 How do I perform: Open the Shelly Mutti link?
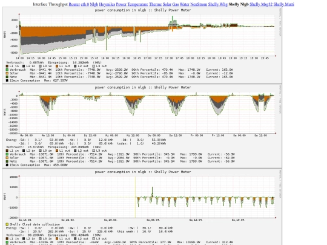click(283, 4)
